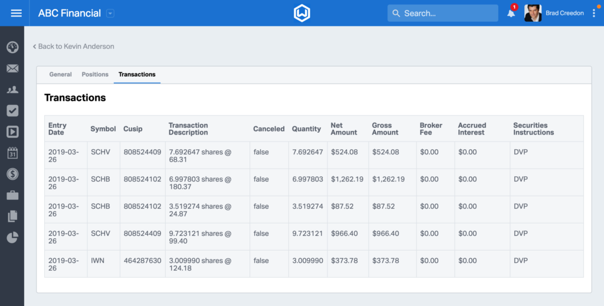604x306 pixels.
Task: Click the Wealthbox logo in header
Action: (302, 13)
